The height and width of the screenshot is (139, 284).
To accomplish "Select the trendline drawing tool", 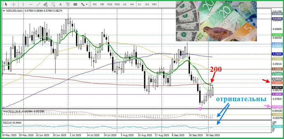I will (x=38, y=4).
